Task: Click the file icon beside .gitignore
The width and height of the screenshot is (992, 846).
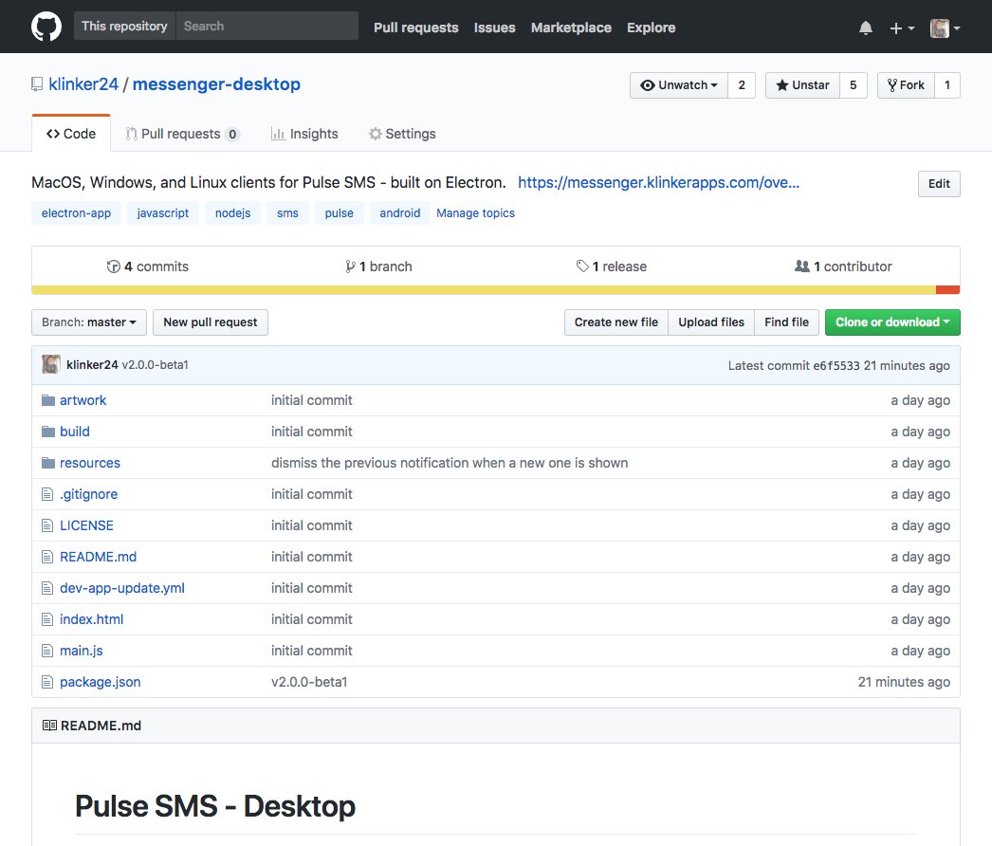Action: (47, 494)
